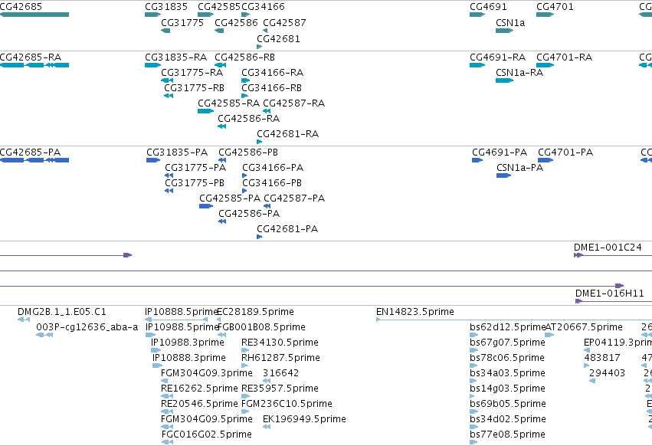This screenshot has width=652, height=446.
Task: Click gene label CG31775
Action: point(182,22)
